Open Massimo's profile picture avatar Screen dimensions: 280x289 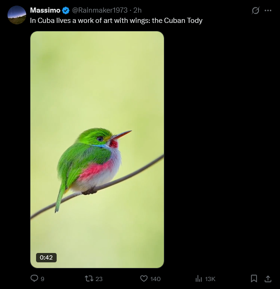point(17,15)
